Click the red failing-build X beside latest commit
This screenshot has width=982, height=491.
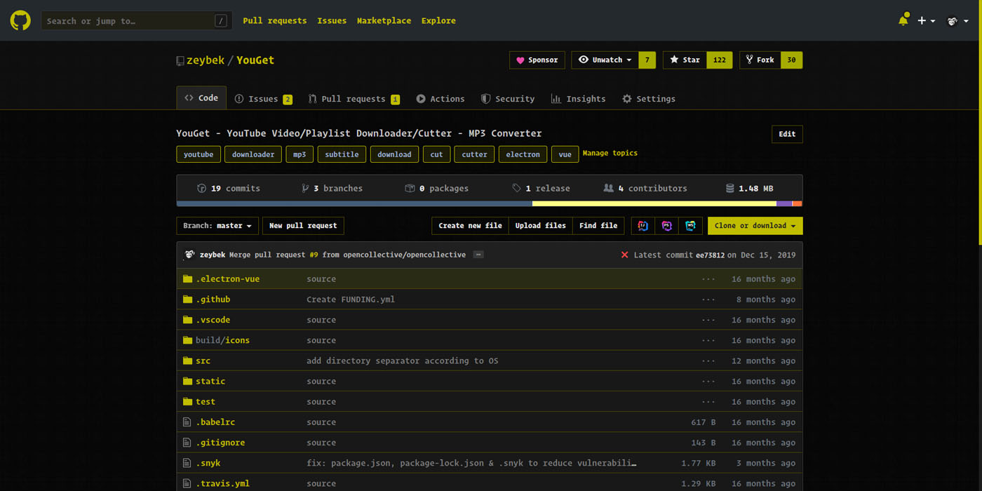tap(624, 255)
